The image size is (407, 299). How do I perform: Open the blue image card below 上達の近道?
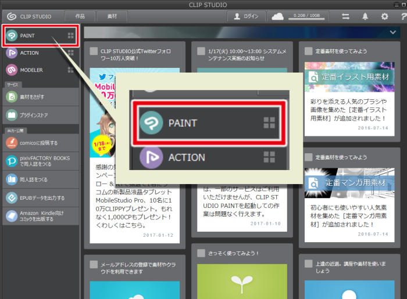click(349, 290)
